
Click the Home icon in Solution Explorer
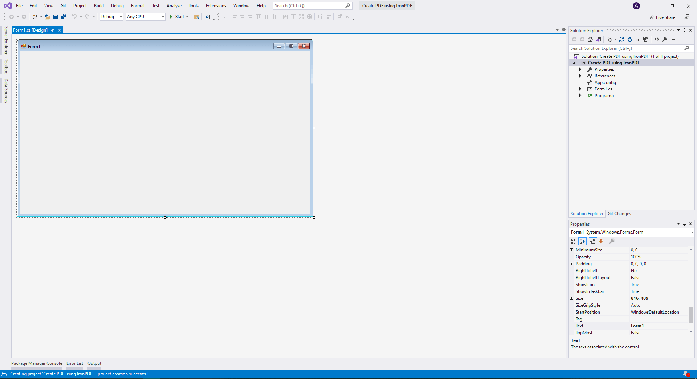pos(590,39)
